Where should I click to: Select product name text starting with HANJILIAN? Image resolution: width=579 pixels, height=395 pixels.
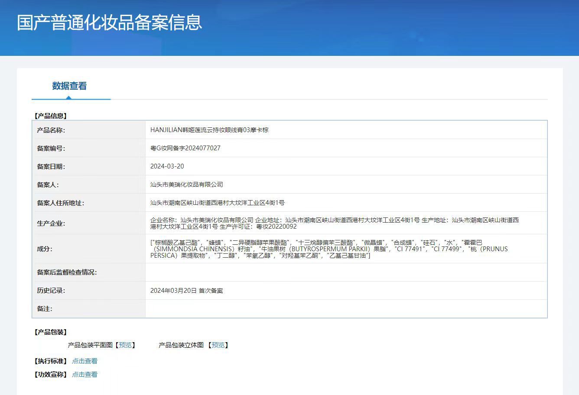click(209, 130)
